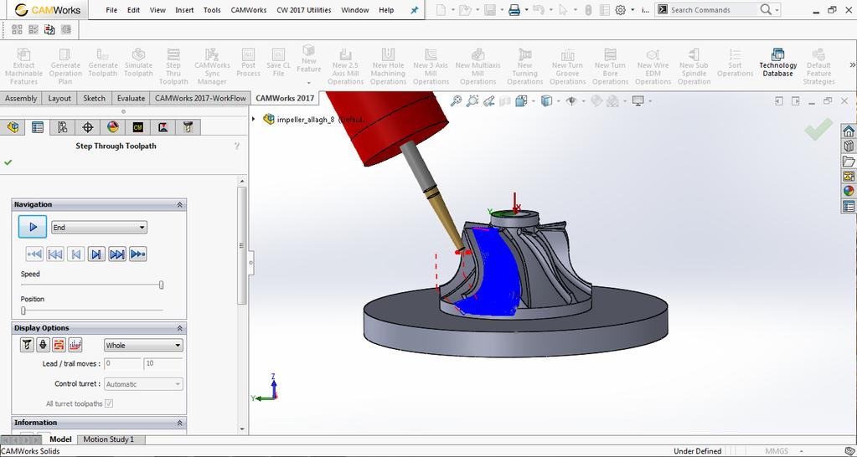
Task: Open the Section View icon
Action: 505,101
